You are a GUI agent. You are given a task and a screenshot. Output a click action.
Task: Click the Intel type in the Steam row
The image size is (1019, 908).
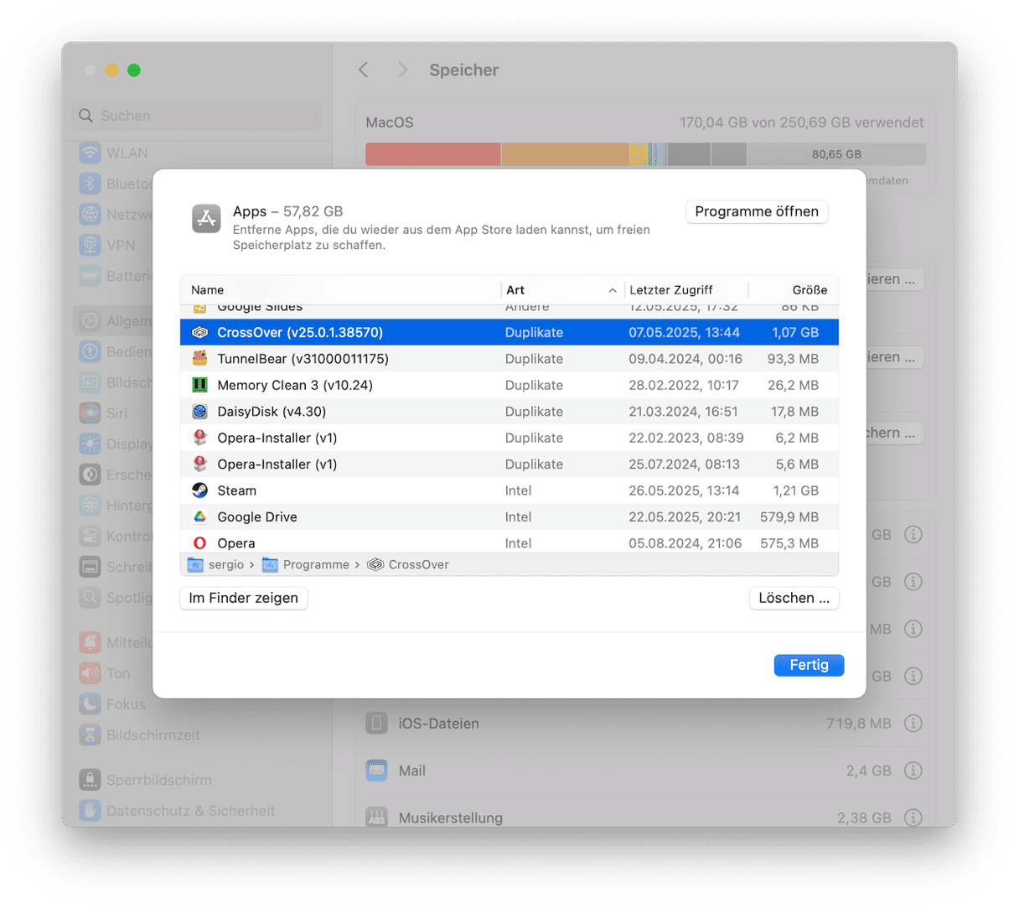pos(518,490)
